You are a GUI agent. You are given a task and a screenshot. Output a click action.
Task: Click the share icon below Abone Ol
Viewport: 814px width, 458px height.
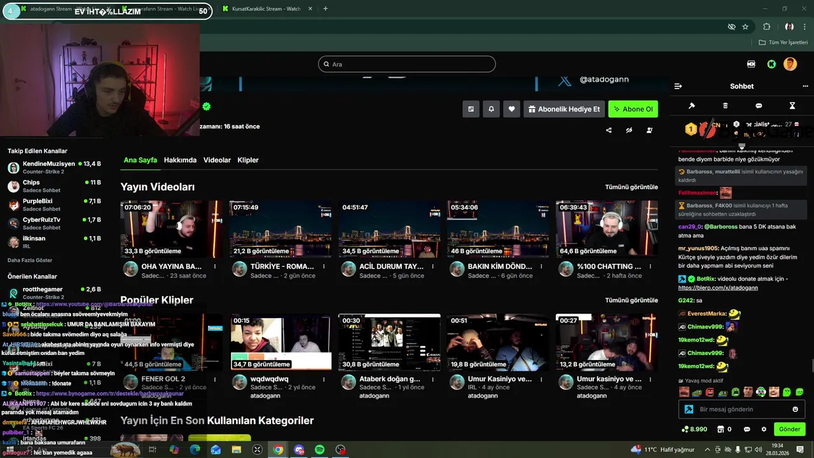pos(609,130)
